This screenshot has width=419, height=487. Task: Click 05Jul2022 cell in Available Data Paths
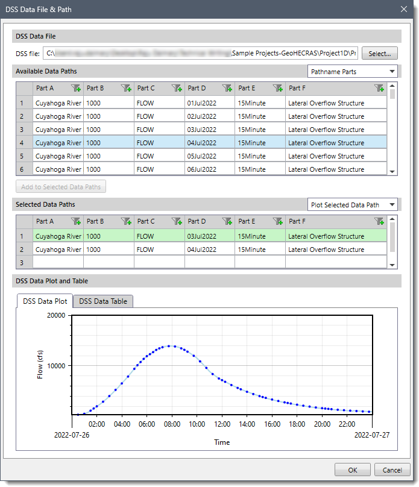[210, 156]
